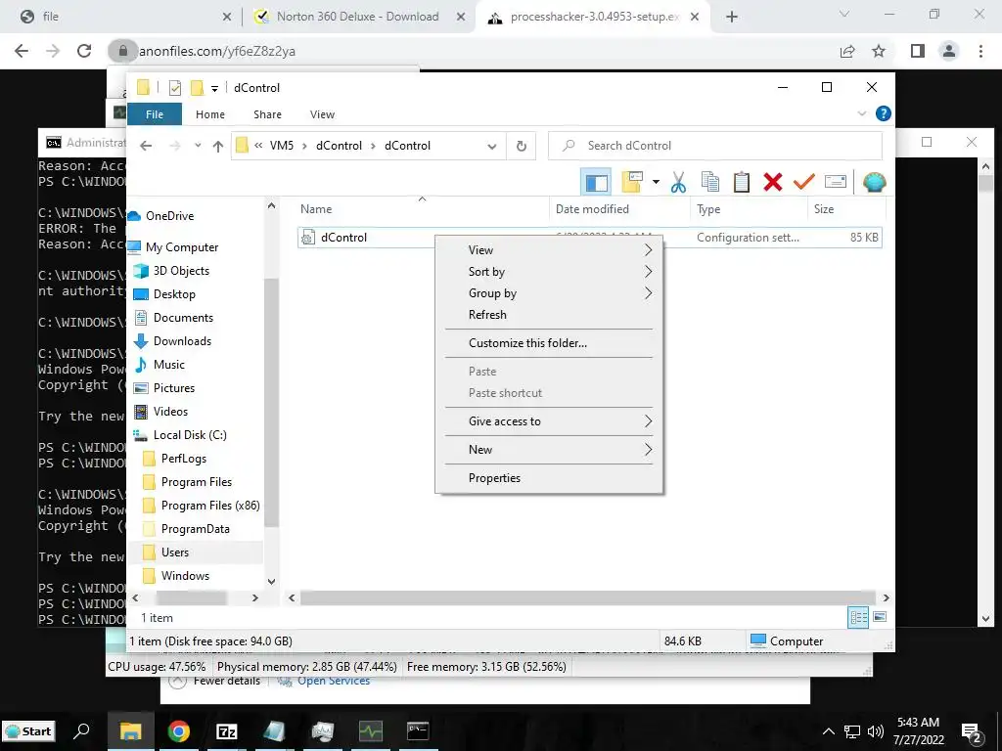Open Videos in navigation pane
Viewport: 1002px width, 751px height.
(x=170, y=412)
